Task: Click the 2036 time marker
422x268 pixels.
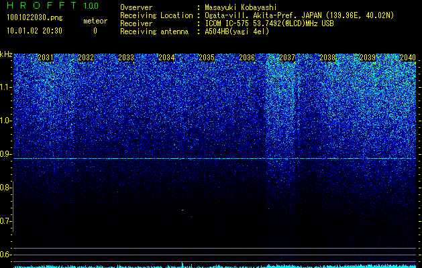Action: pyautogui.click(x=247, y=58)
